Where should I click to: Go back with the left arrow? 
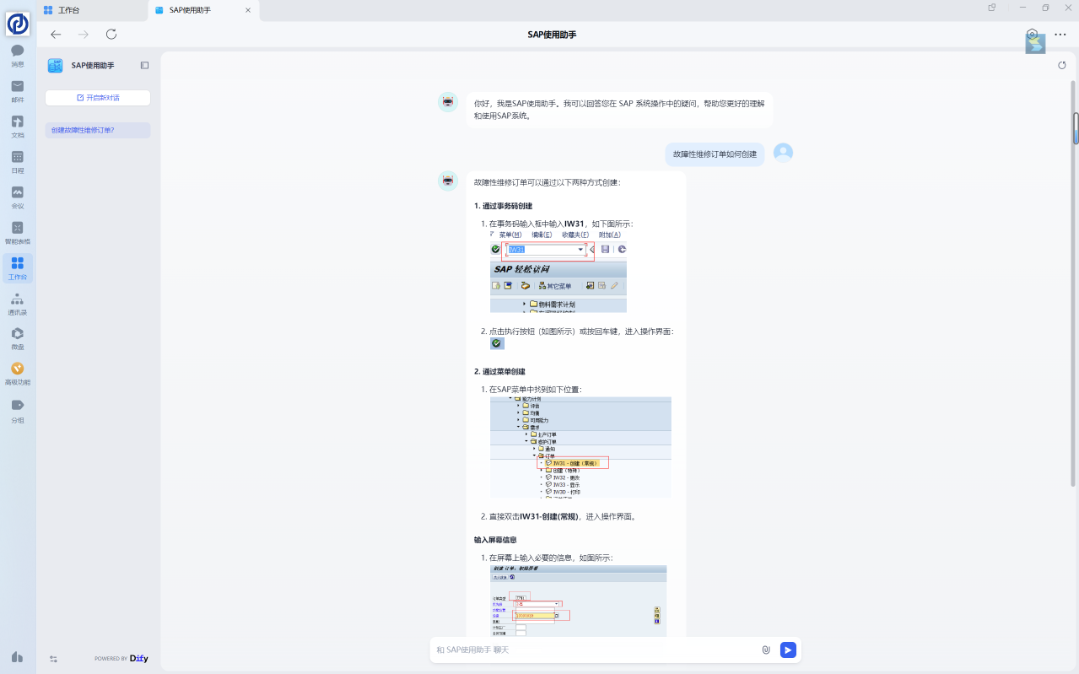pos(56,34)
